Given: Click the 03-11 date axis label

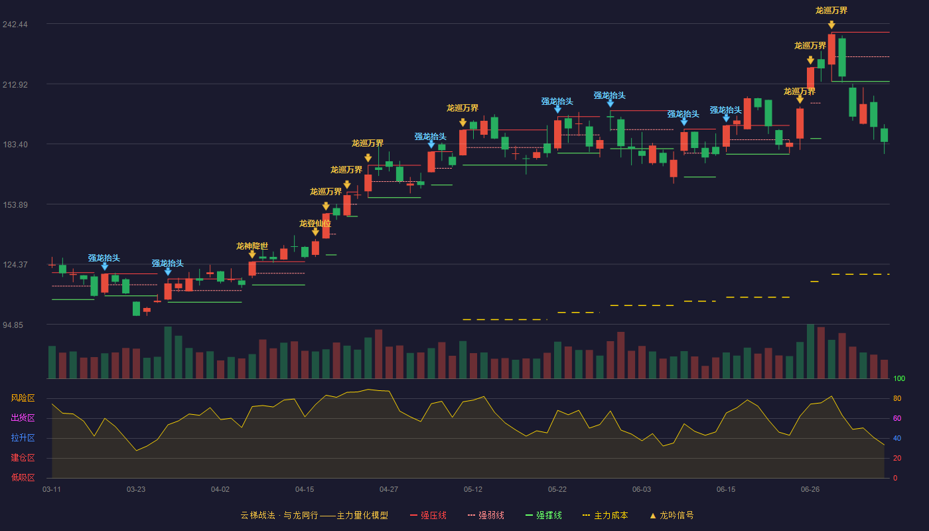Looking at the screenshot, I should (52, 489).
